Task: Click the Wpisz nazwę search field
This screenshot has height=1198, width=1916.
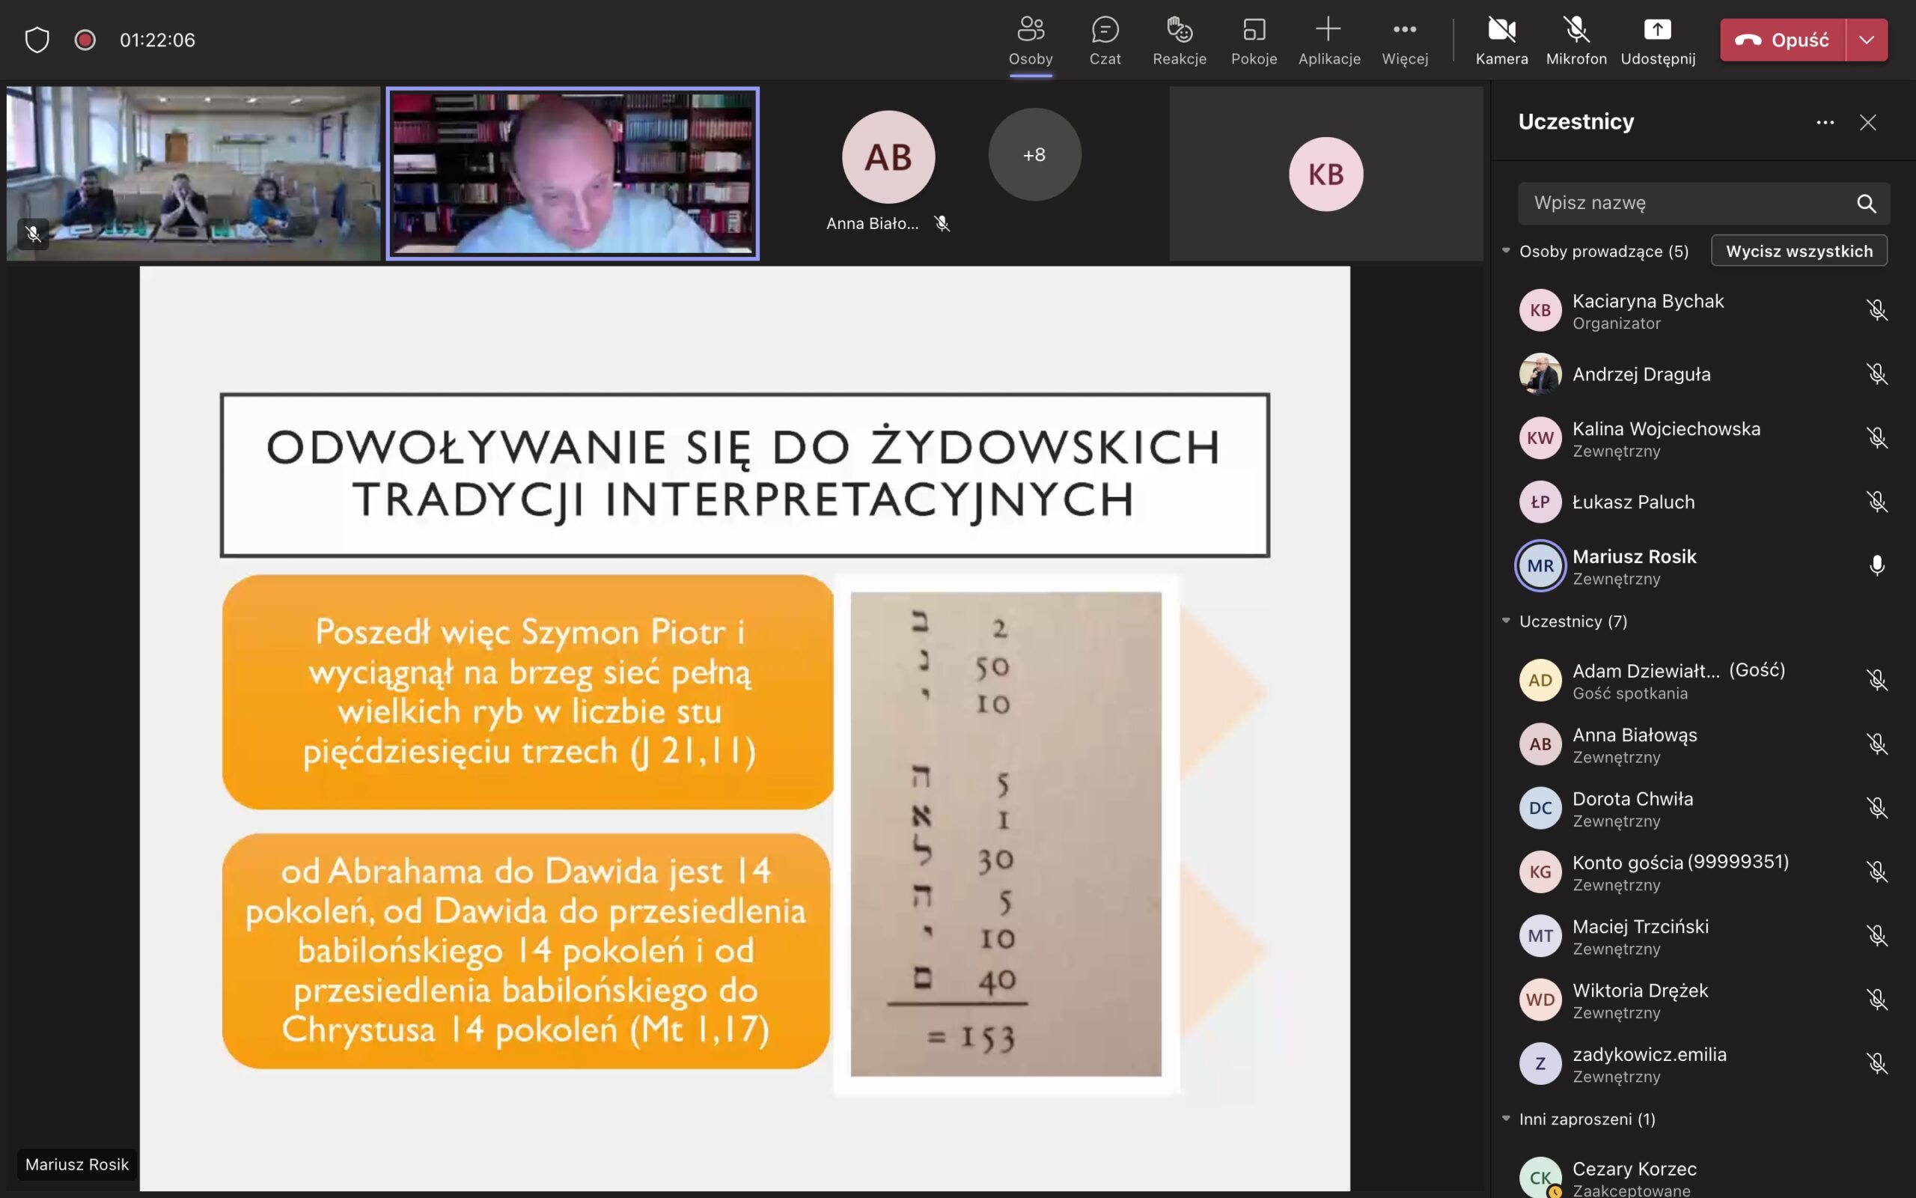Action: point(1686,203)
